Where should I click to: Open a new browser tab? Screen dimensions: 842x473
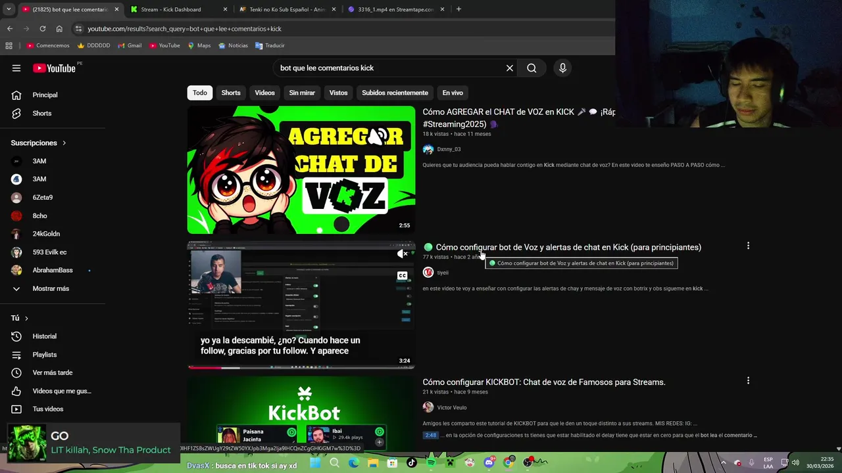click(458, 9)
